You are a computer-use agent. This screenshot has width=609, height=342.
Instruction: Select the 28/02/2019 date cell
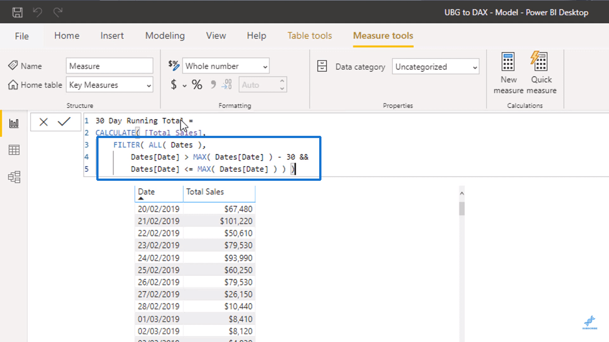click(x=159, y=307)
